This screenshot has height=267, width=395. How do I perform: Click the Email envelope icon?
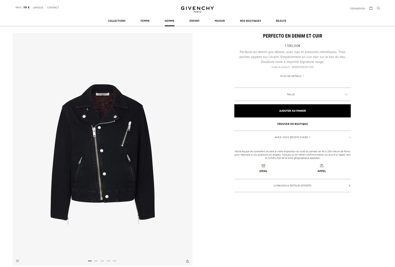click(x=263, y=166)
